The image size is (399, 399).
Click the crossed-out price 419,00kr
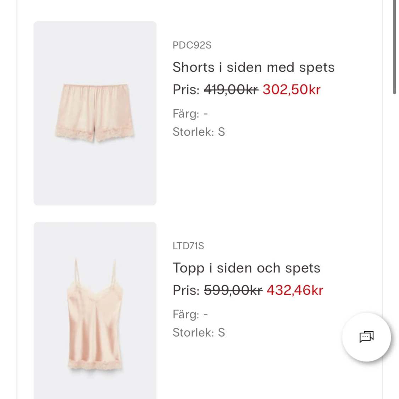click(231, 90)
